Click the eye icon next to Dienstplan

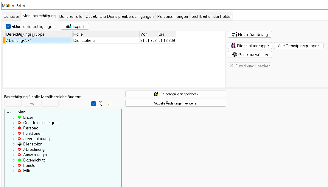19,144
